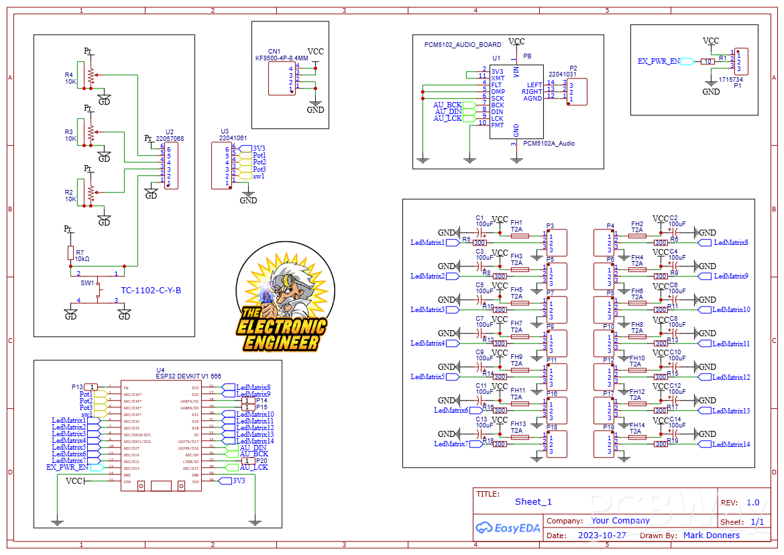Image resolution: width=784 pixels, height=555 pixels.
Task: Click The Electronic Engineer logo
Action: (x=284, y=296)
